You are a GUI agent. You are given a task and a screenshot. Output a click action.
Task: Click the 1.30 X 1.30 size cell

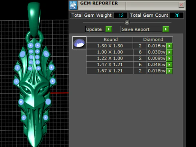(110, 46)
